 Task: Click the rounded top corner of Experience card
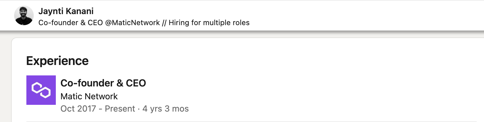click(14, 40)
